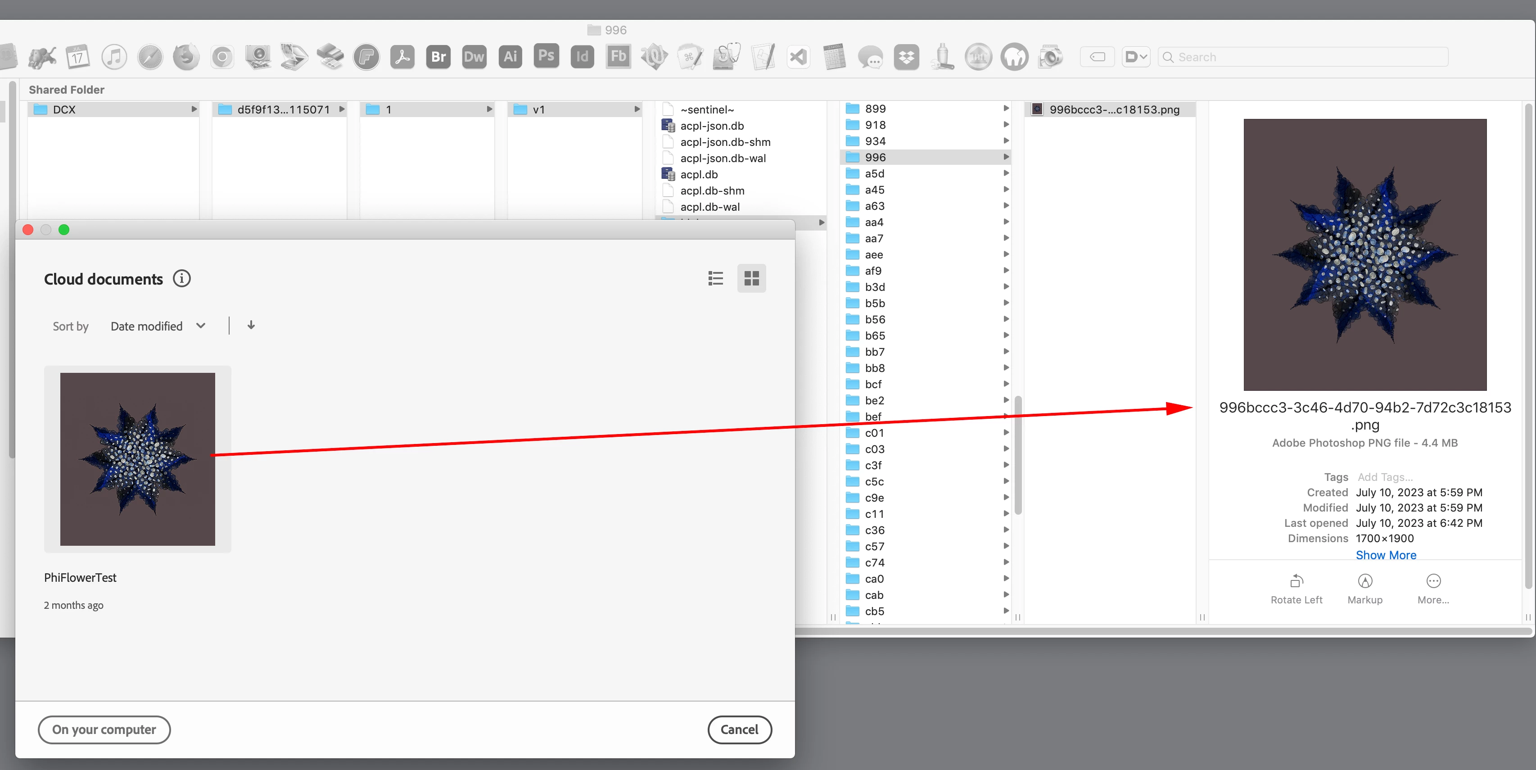Viewport: 1536px width, 770px height.
Task: Click the Acrobat toolbar icon
Action: pyautogui.click(x=402, y=57)
